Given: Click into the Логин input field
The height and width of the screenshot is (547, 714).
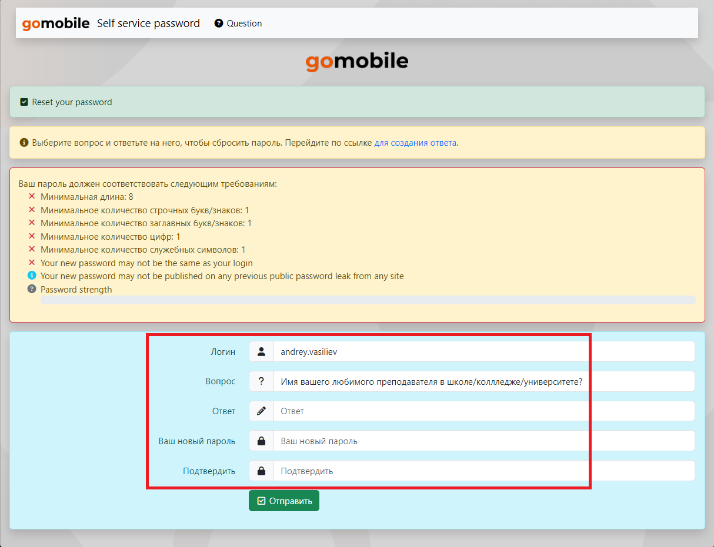Looking at the screenshot, I should (483, 352).
